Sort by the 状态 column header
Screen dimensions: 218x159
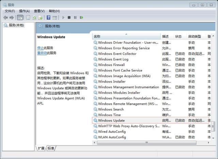tap(180, 36)
